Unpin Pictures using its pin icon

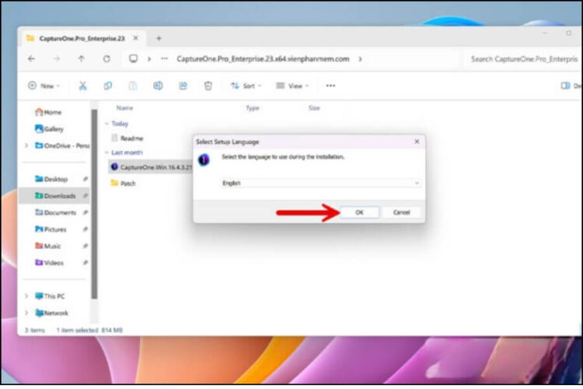click(x=86, y=230)
